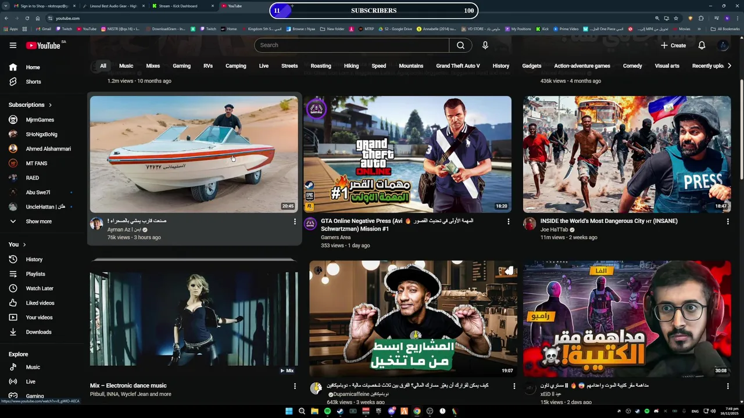Click the search magnifier button

(x=460, y=45)
